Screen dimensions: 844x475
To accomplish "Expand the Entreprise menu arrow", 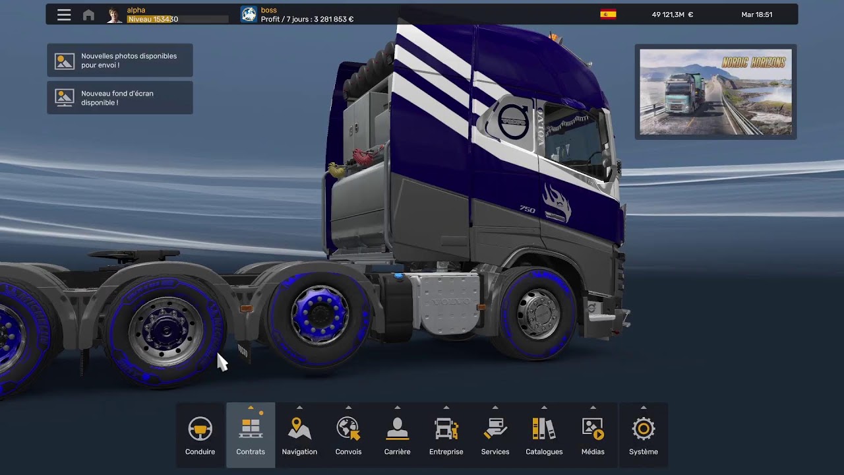I will coord(446,407).
